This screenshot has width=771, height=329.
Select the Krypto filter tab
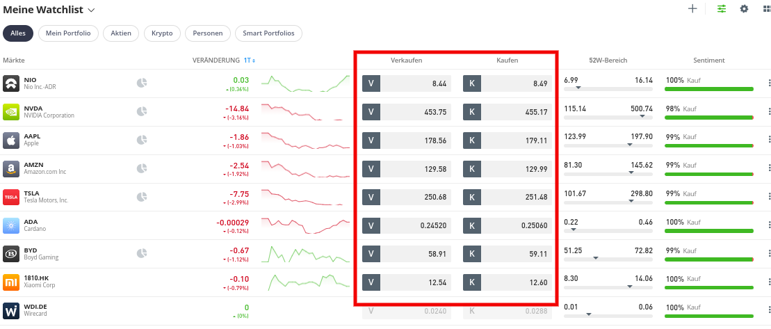tap(162, 33)
